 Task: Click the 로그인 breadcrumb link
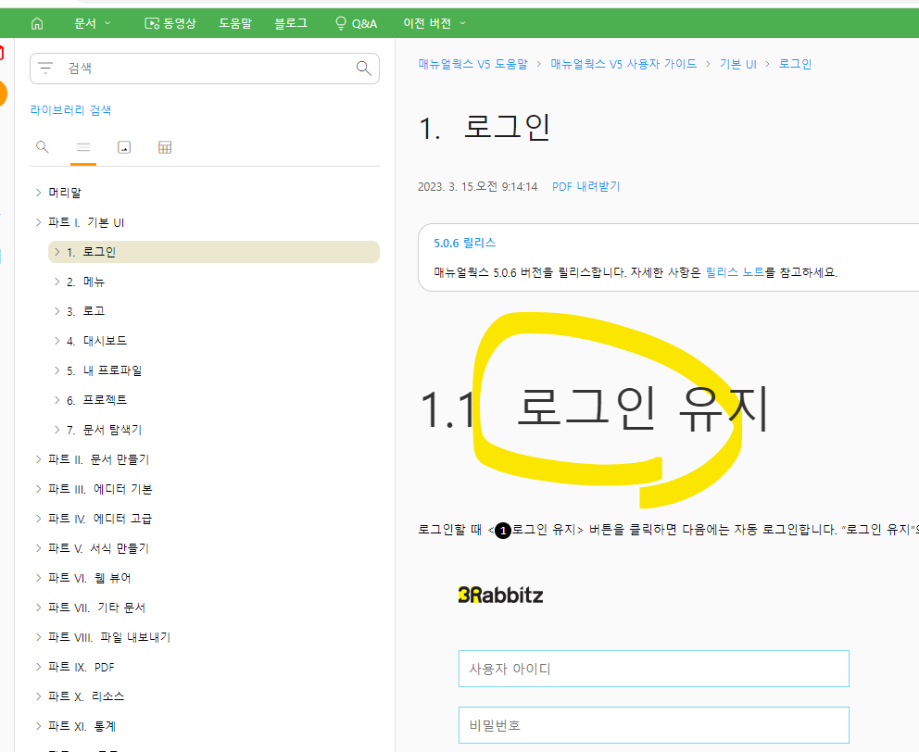click(x=795, y=64)
